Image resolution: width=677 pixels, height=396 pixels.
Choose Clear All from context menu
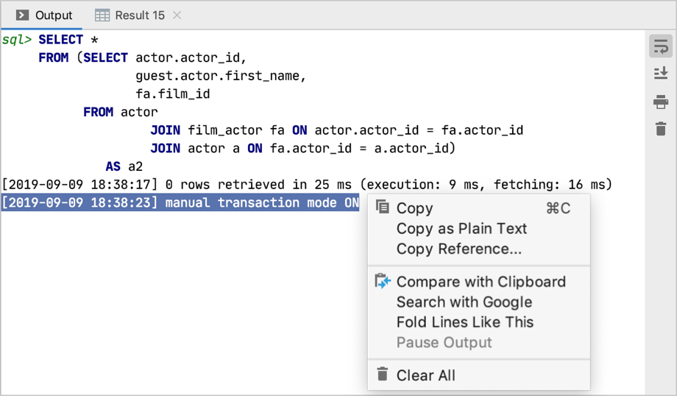[425, 375]
